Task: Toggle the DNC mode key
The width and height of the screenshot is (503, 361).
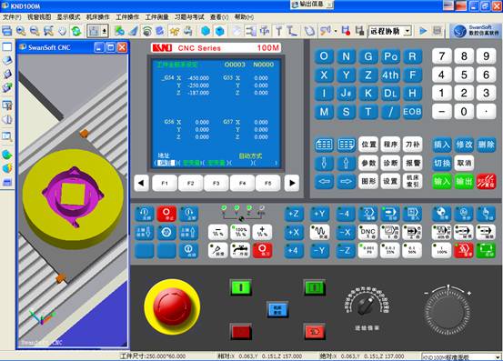Action: coord(367,232)
